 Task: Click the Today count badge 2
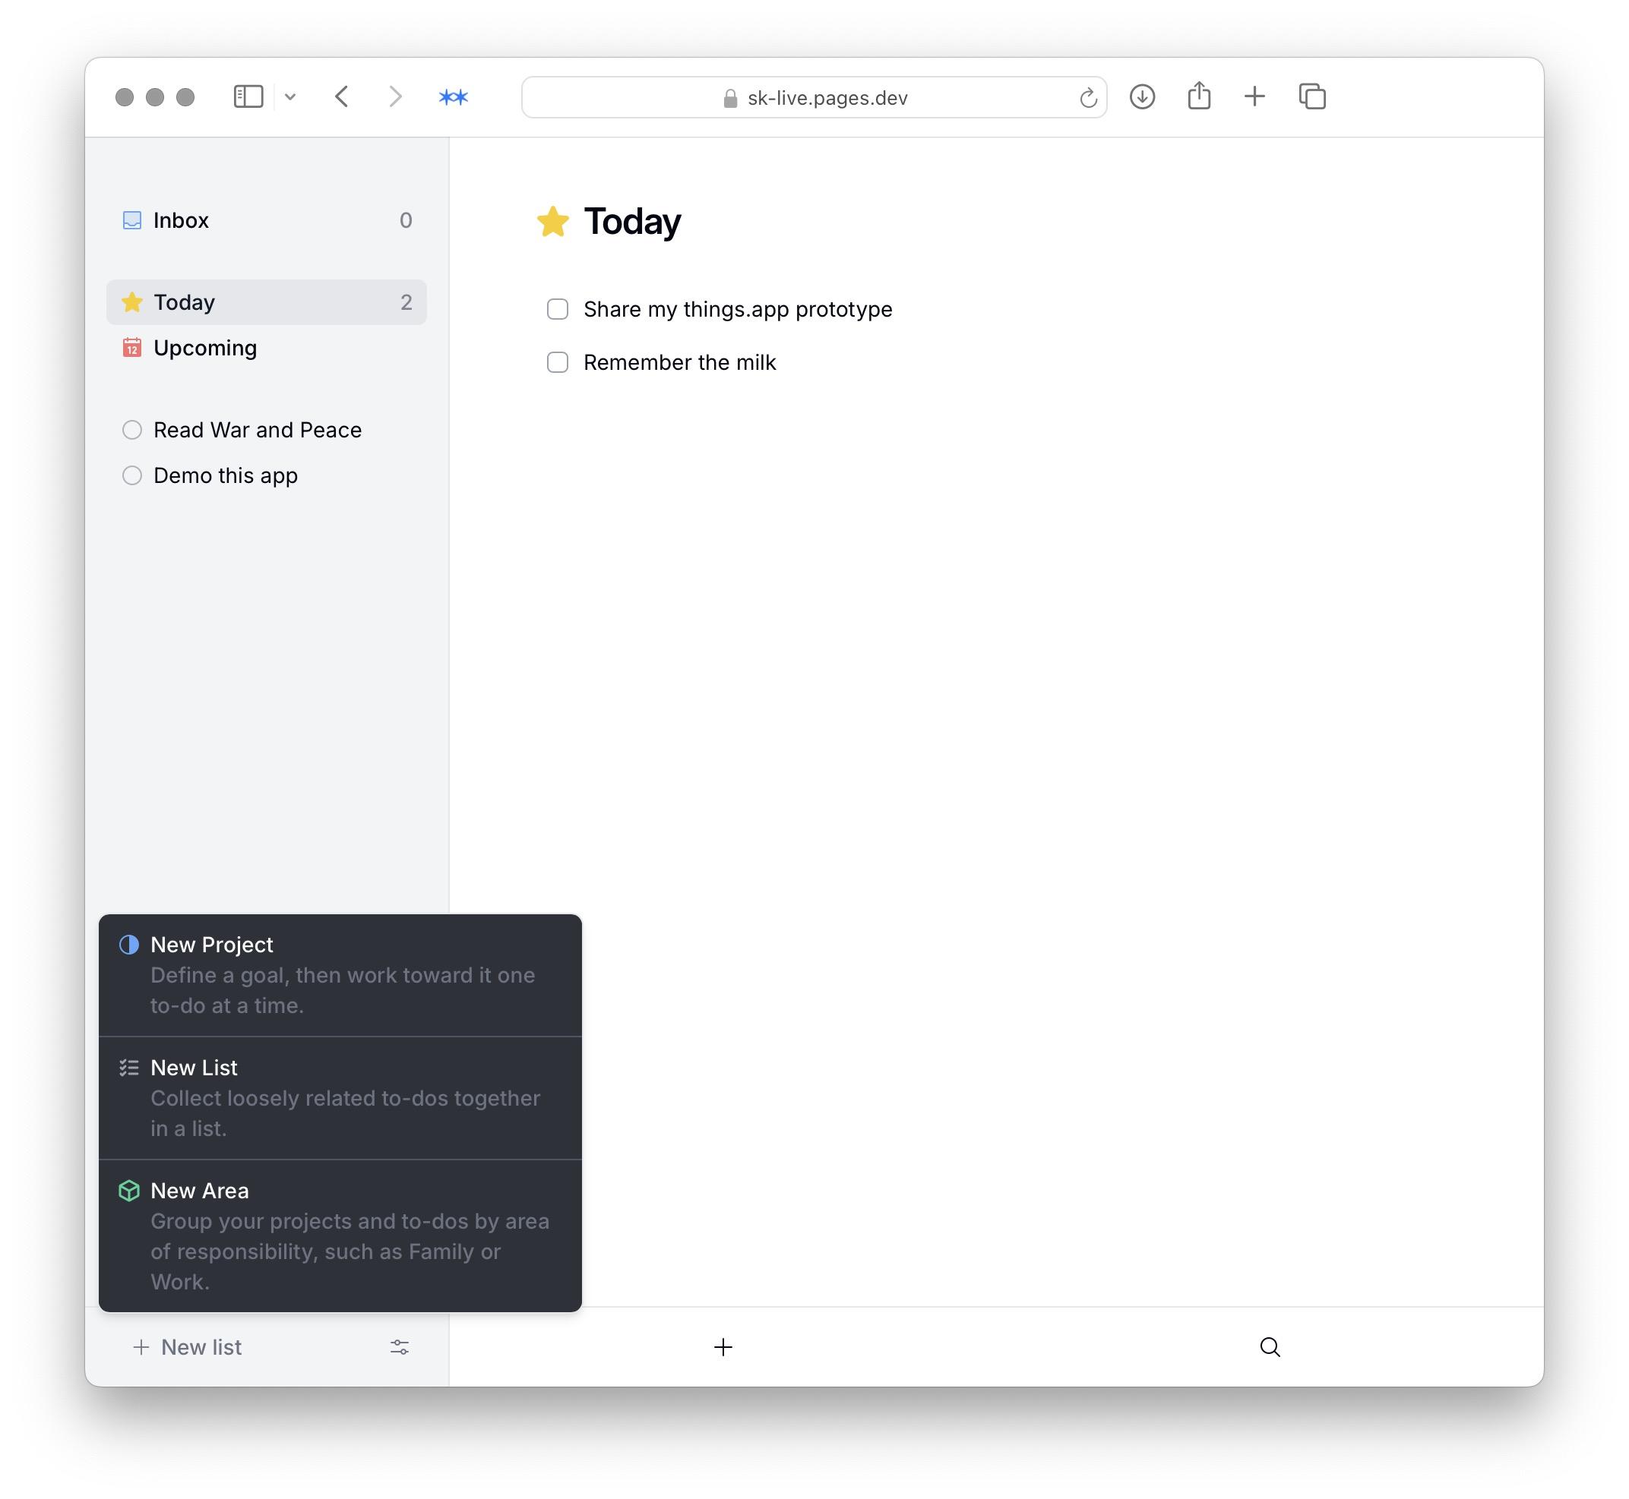coord(406,301)
